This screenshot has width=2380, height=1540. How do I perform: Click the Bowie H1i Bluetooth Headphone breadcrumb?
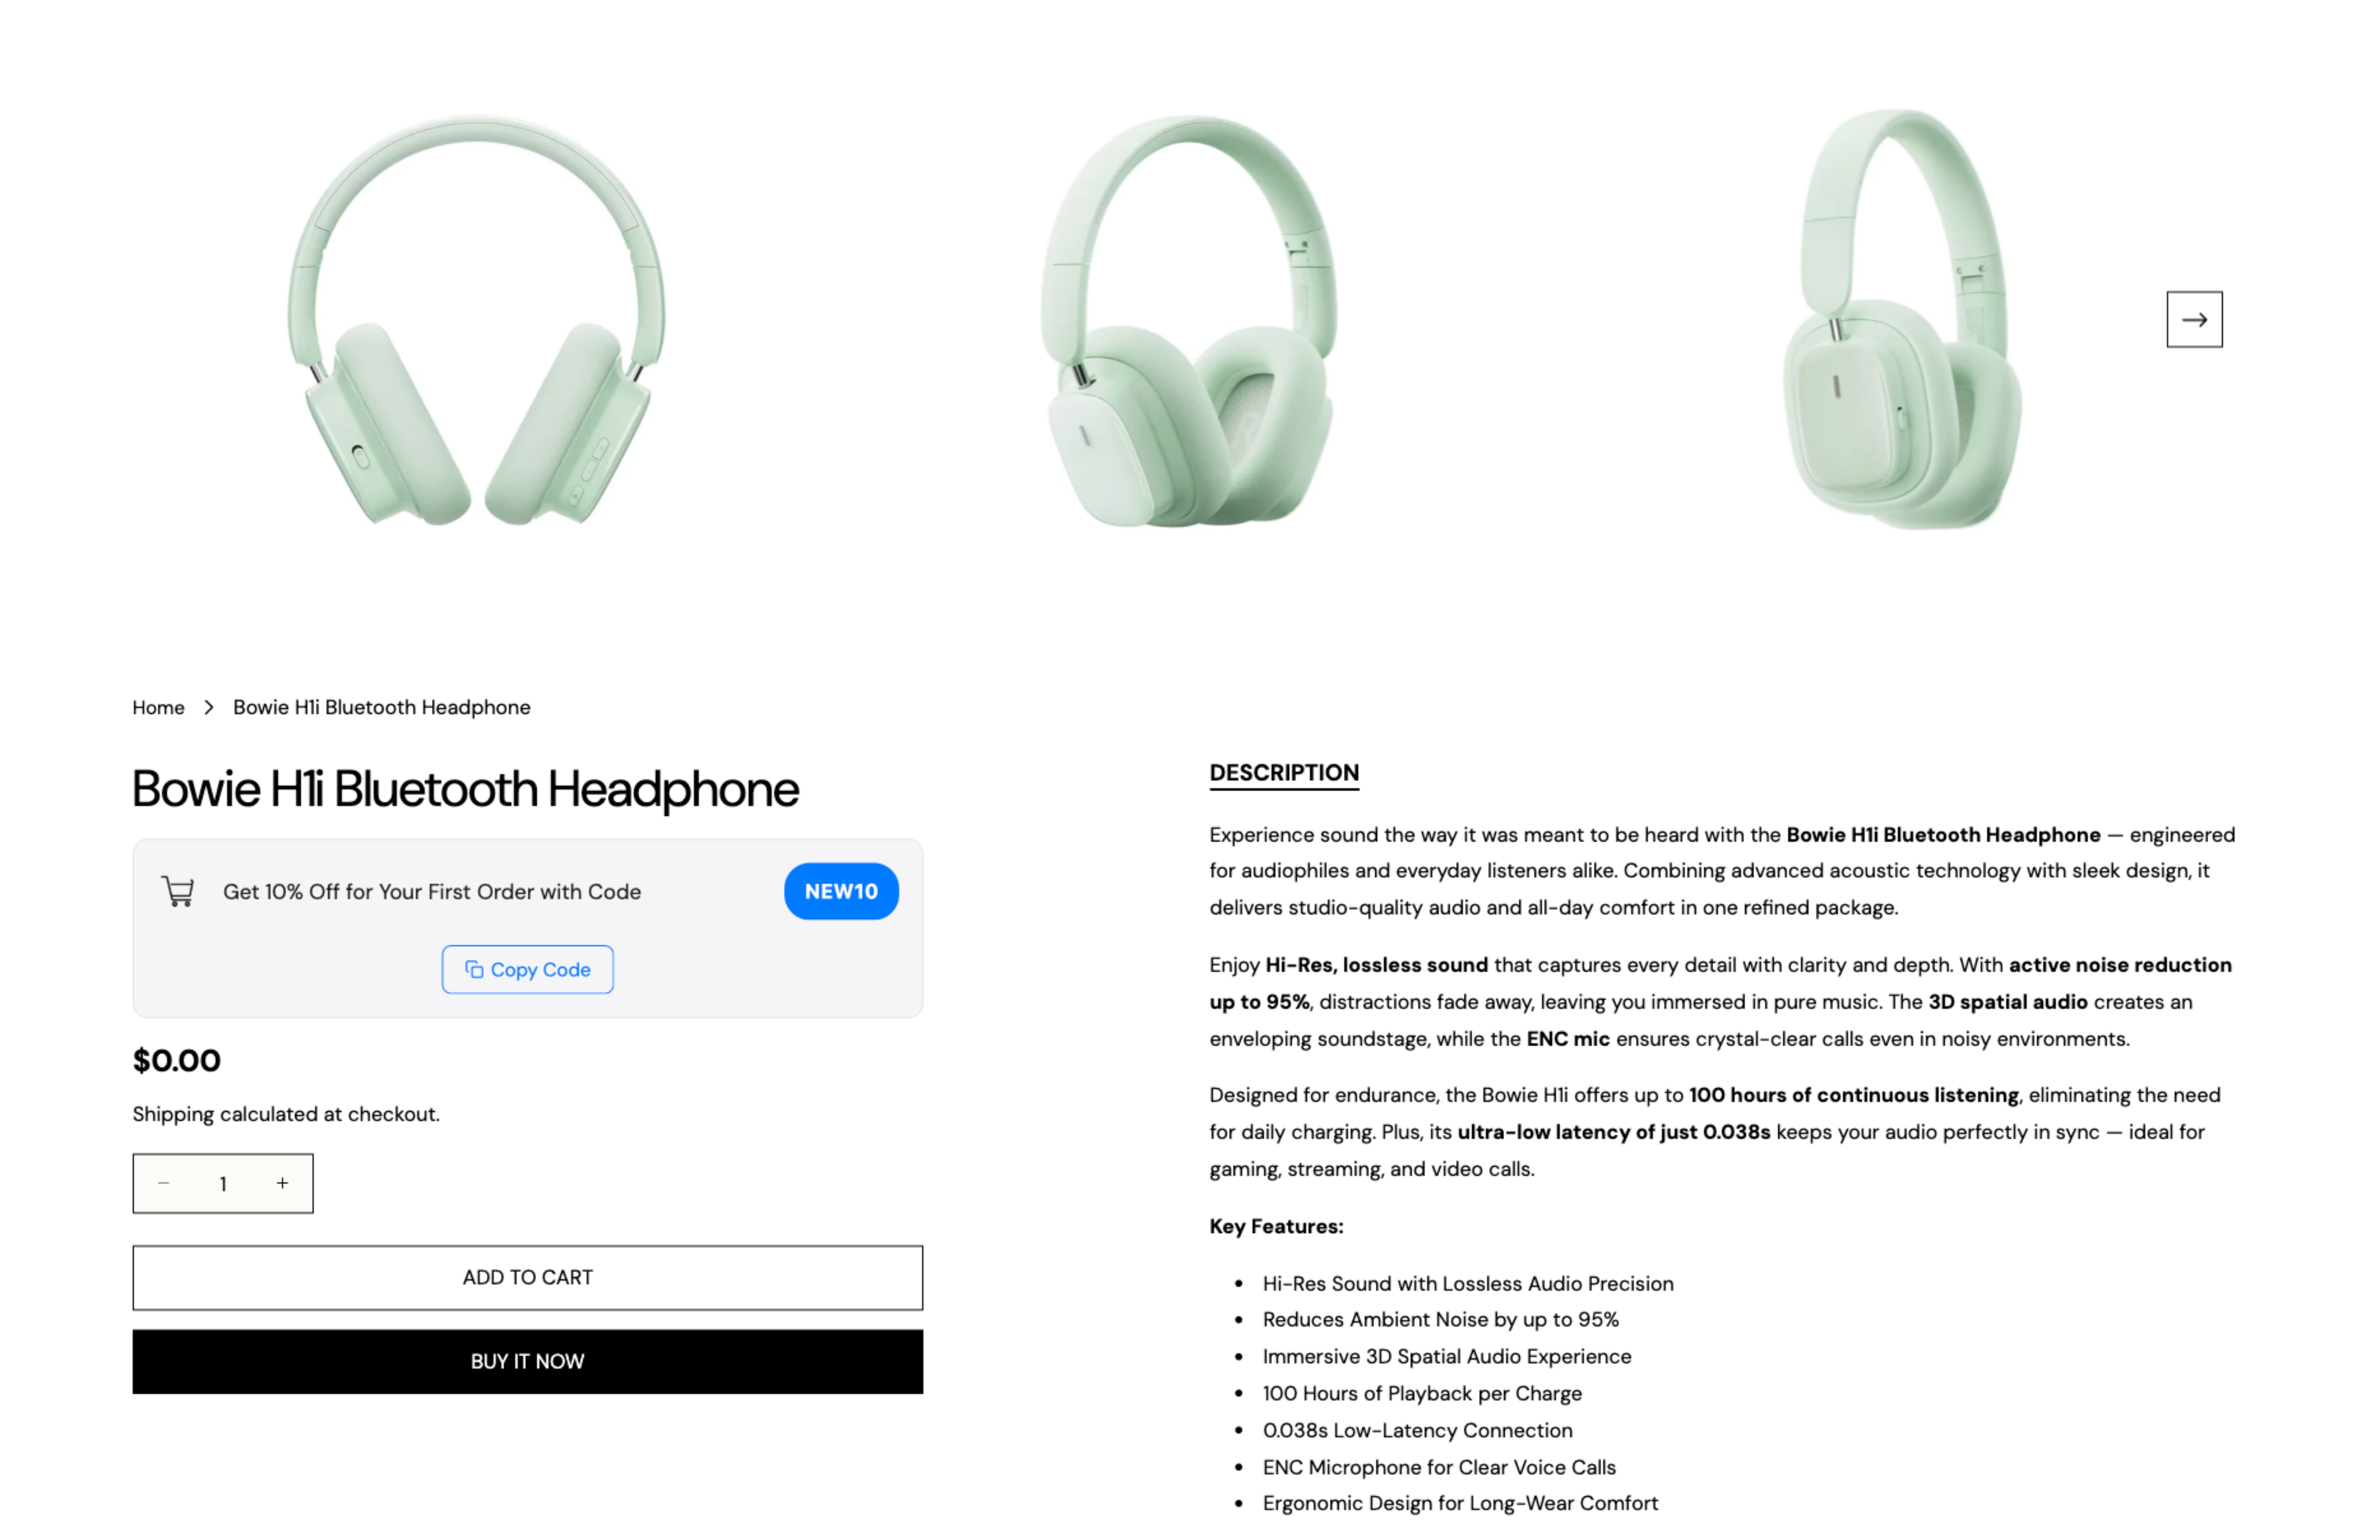pos(382,708)
